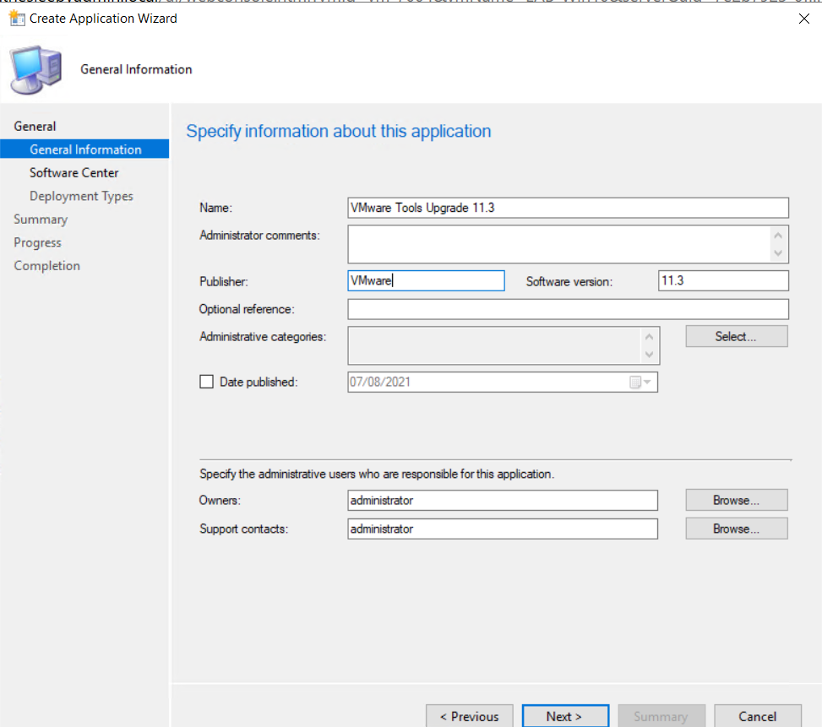822x727 pixels.
Task: Click Next to continue the wizard
Action: pyautogui.click(x=564, y=715)
